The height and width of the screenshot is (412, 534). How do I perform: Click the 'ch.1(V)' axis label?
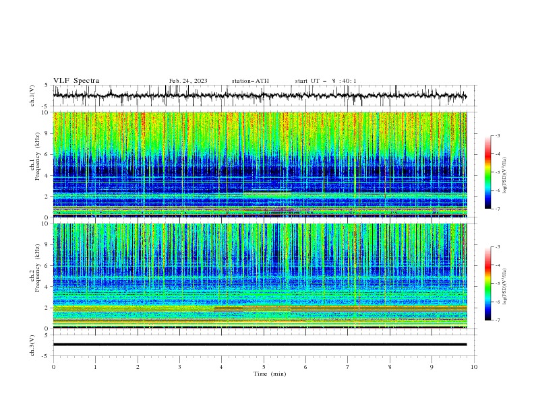[x=32, y=96]
